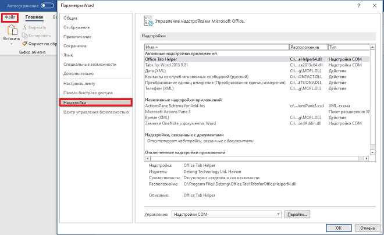The width and height of the screenshot is (384, 235).
Task: Open the Файл tab in Word
Action: coord(10,17)
